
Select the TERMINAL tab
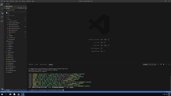tap(51, 65)
